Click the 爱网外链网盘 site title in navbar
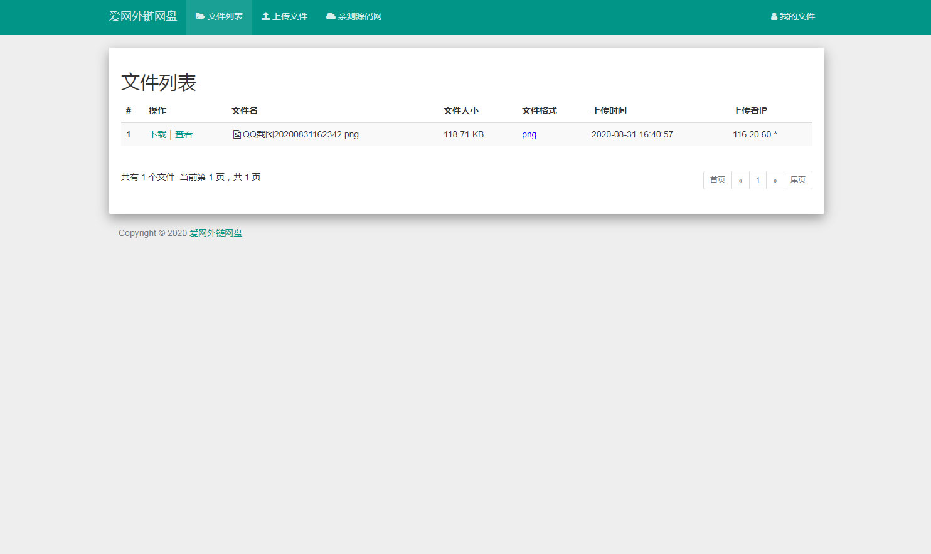931x554 pixels. tap(144, 16)
